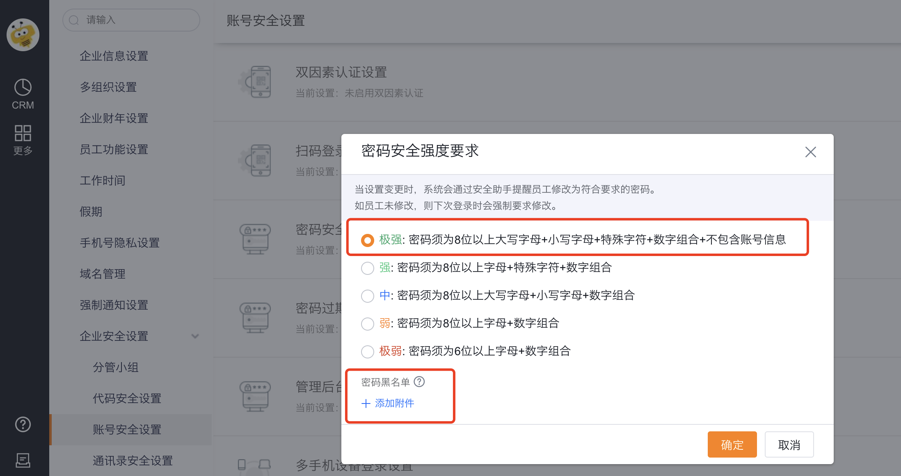Open 账号安全设置 in the sidebar
This screenshot has width=901, height=476.
coord(127,429)
